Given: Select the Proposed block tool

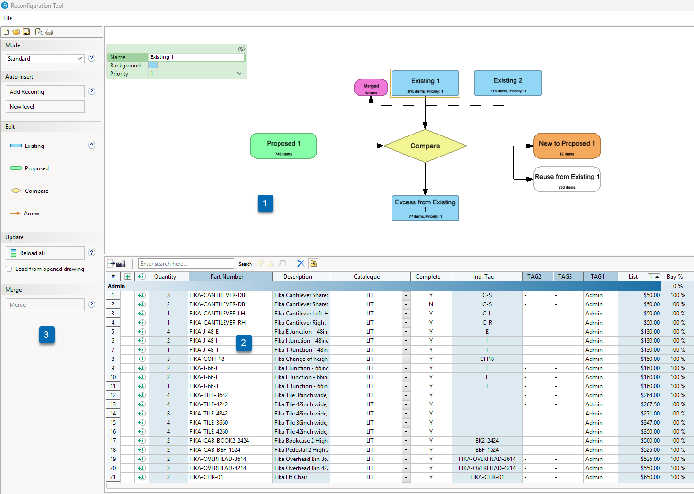Looking at the screenshot, I should pos(30,168).
